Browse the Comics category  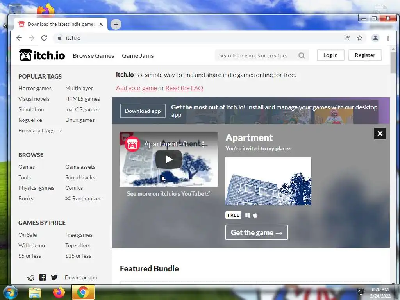click(x=74, y=188)
